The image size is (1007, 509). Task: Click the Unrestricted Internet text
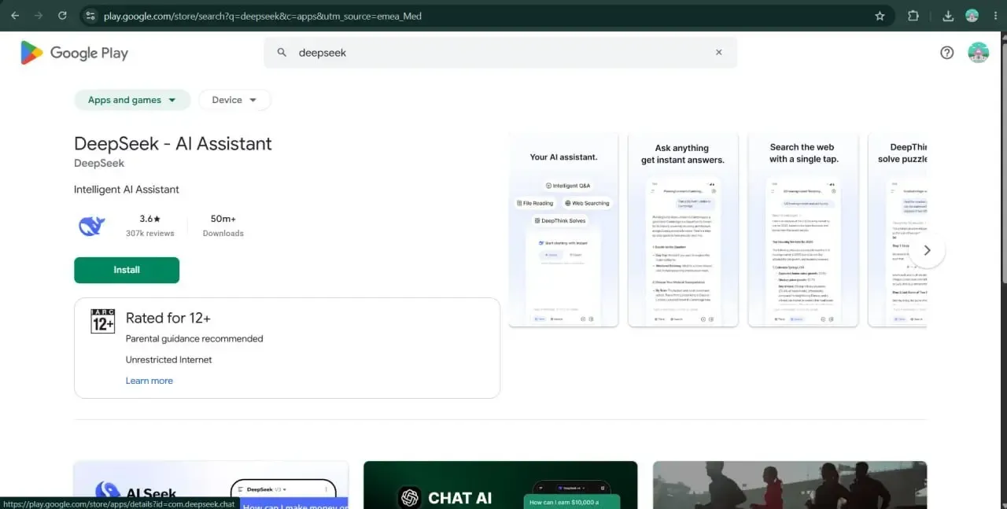(x=169, y=360)
